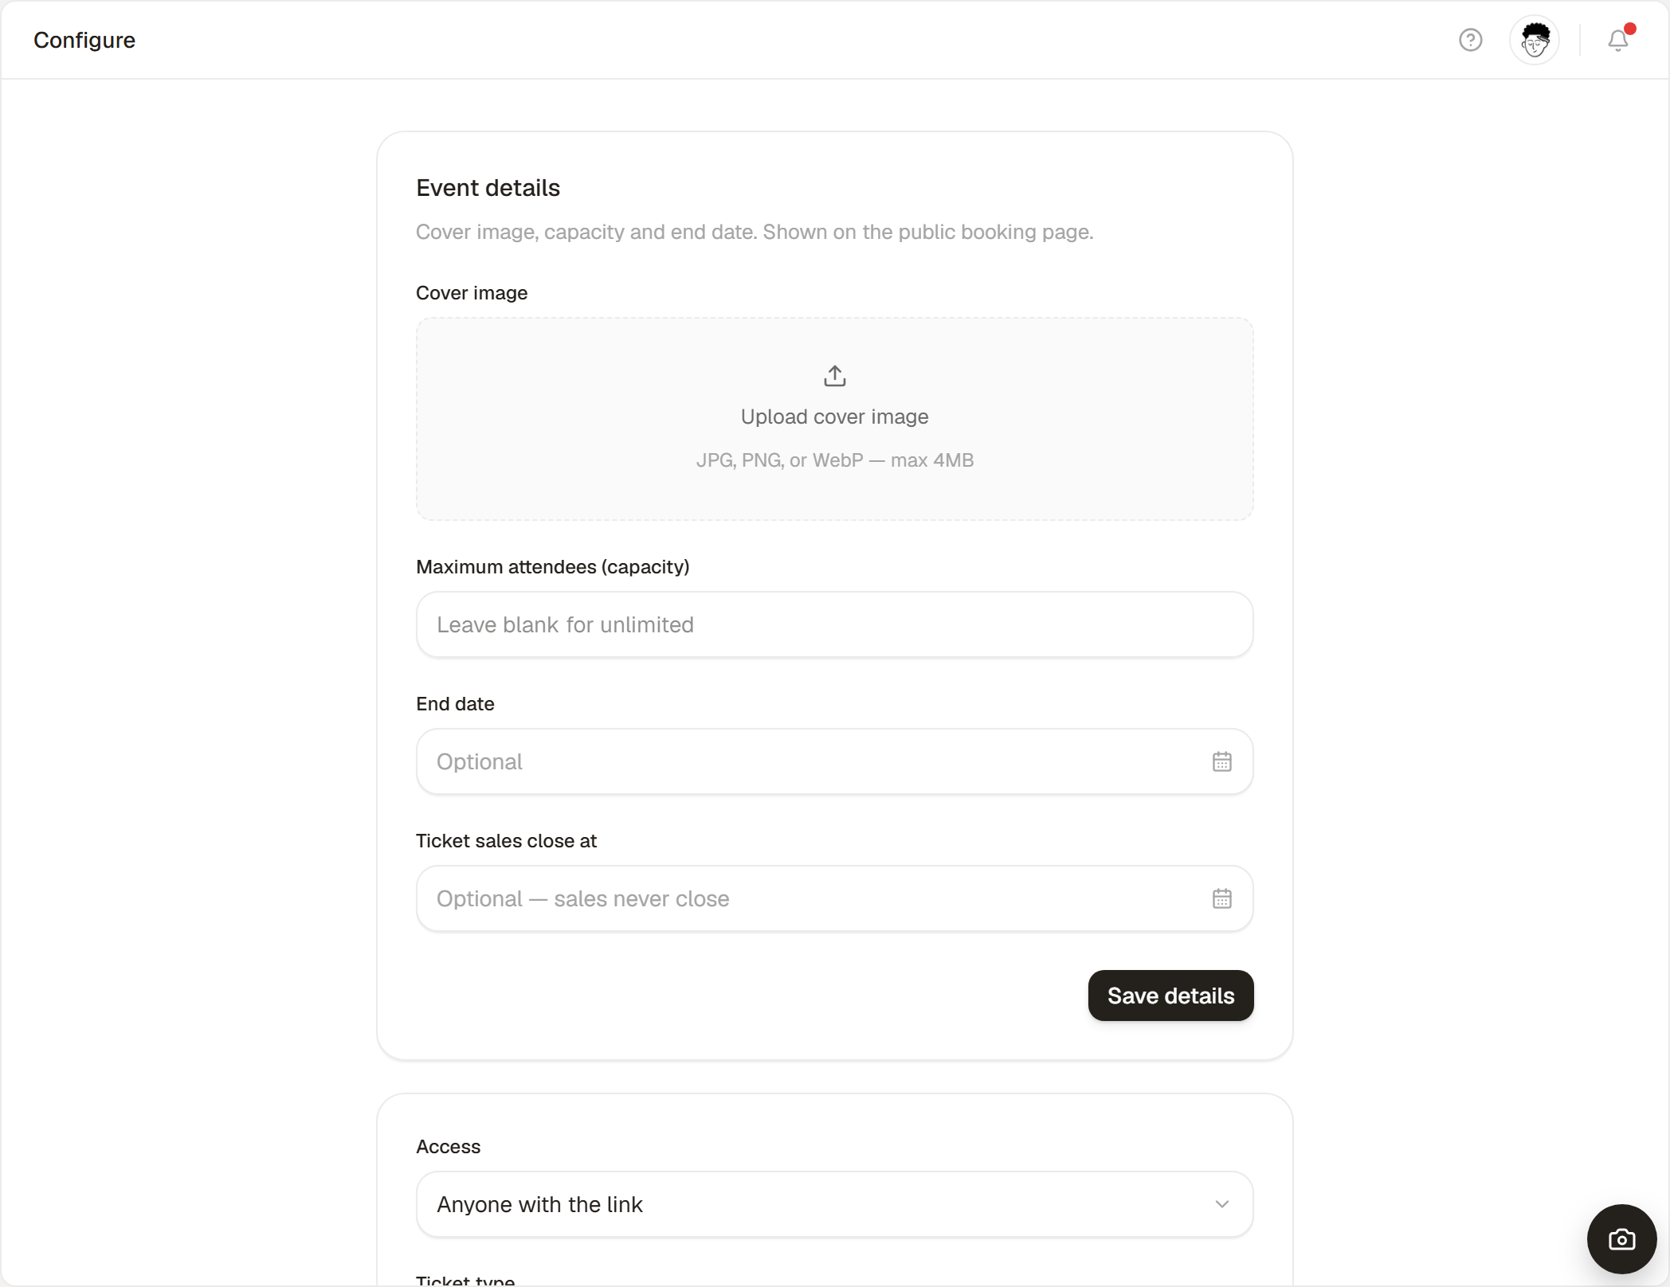Click the 'Ticket sales close at' label
This screenshot has width=1670, height=1287.
point(506,841)
